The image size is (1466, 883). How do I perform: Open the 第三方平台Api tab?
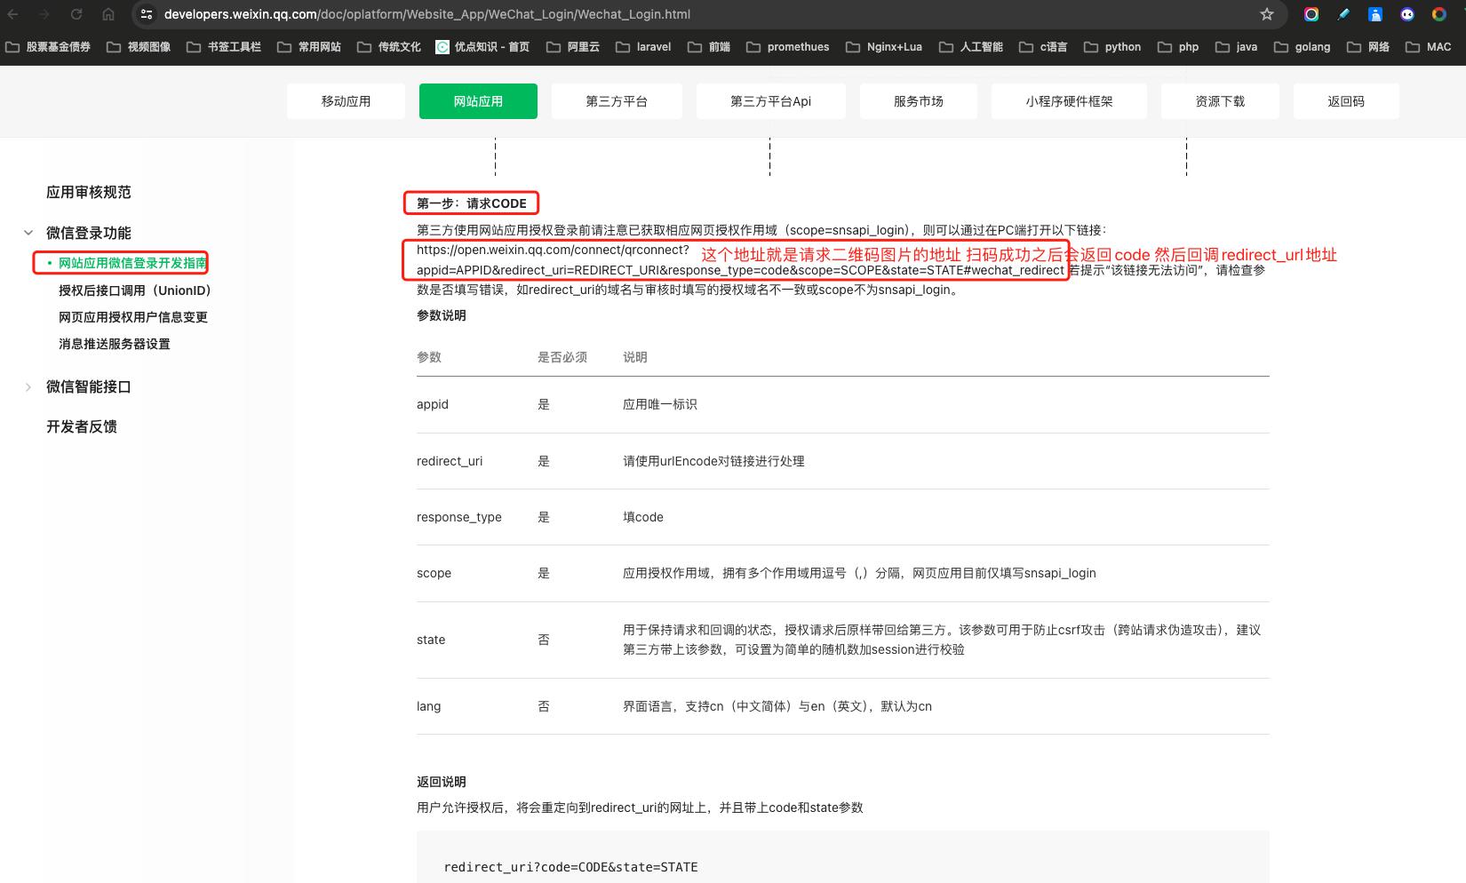(x=771, y=101)
